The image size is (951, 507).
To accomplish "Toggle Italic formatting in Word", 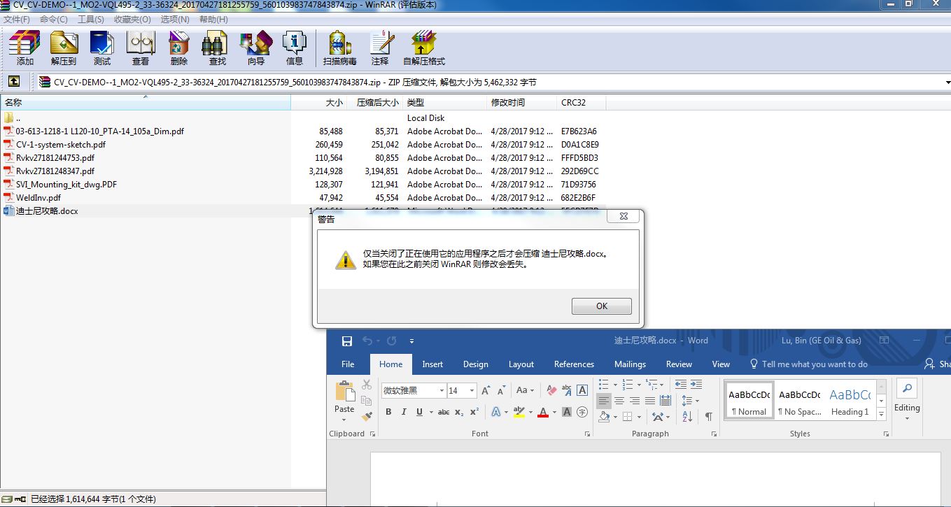I will pos(404,412).
